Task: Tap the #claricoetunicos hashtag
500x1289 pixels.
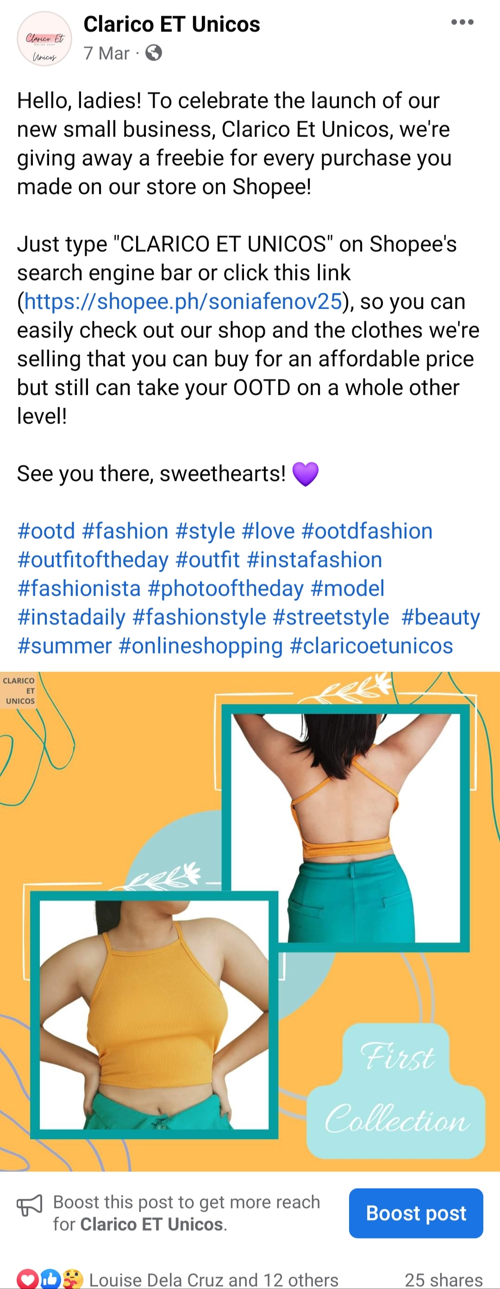Action: click(371, 646)
